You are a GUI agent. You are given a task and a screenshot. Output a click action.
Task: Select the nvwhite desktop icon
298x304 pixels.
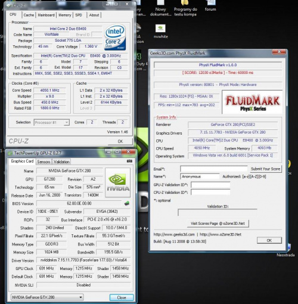click(160, 31)
